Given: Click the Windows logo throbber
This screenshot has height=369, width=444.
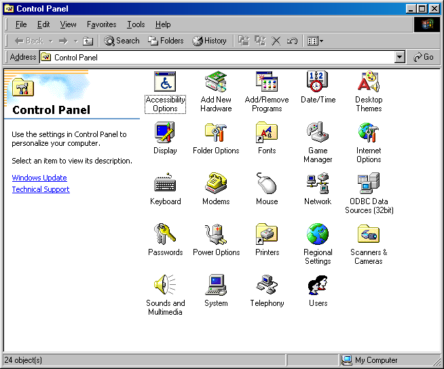Looking at the screenshot, I should [427, 24].
